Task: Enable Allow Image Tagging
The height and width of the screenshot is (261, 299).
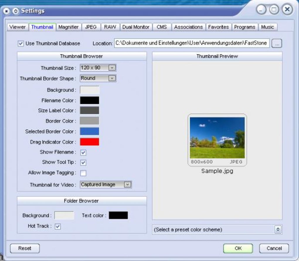Action: pyautogui.click(x=83, y=173)
